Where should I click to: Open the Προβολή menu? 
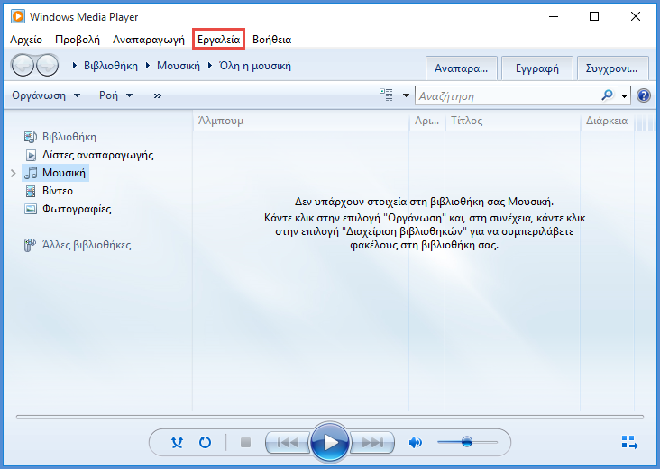coord(78,40)
